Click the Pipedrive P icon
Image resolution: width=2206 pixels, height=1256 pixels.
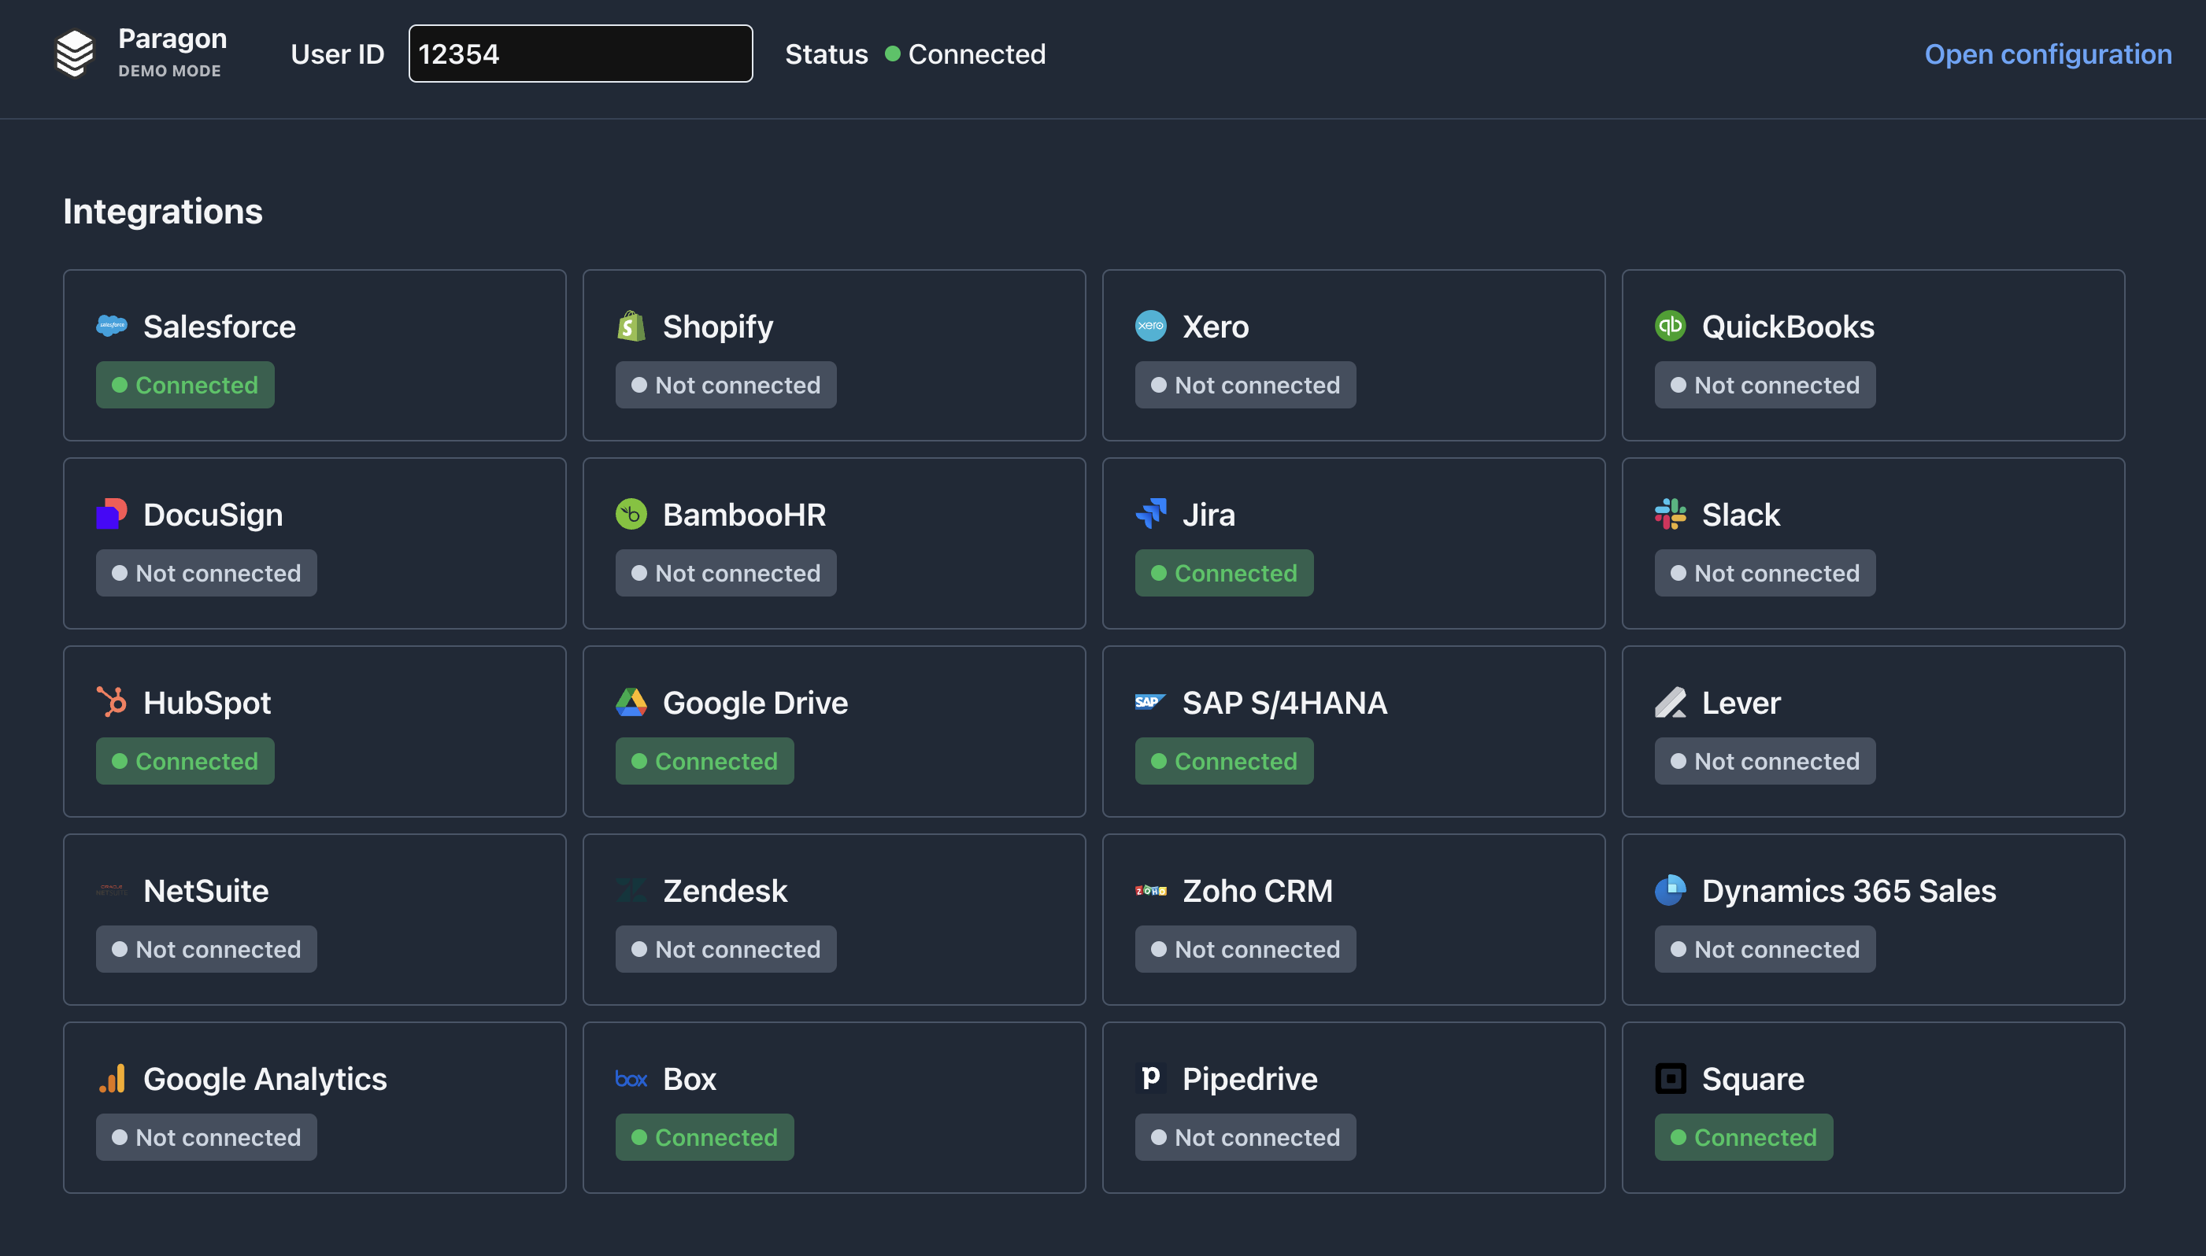[x=1151, y=1078]
